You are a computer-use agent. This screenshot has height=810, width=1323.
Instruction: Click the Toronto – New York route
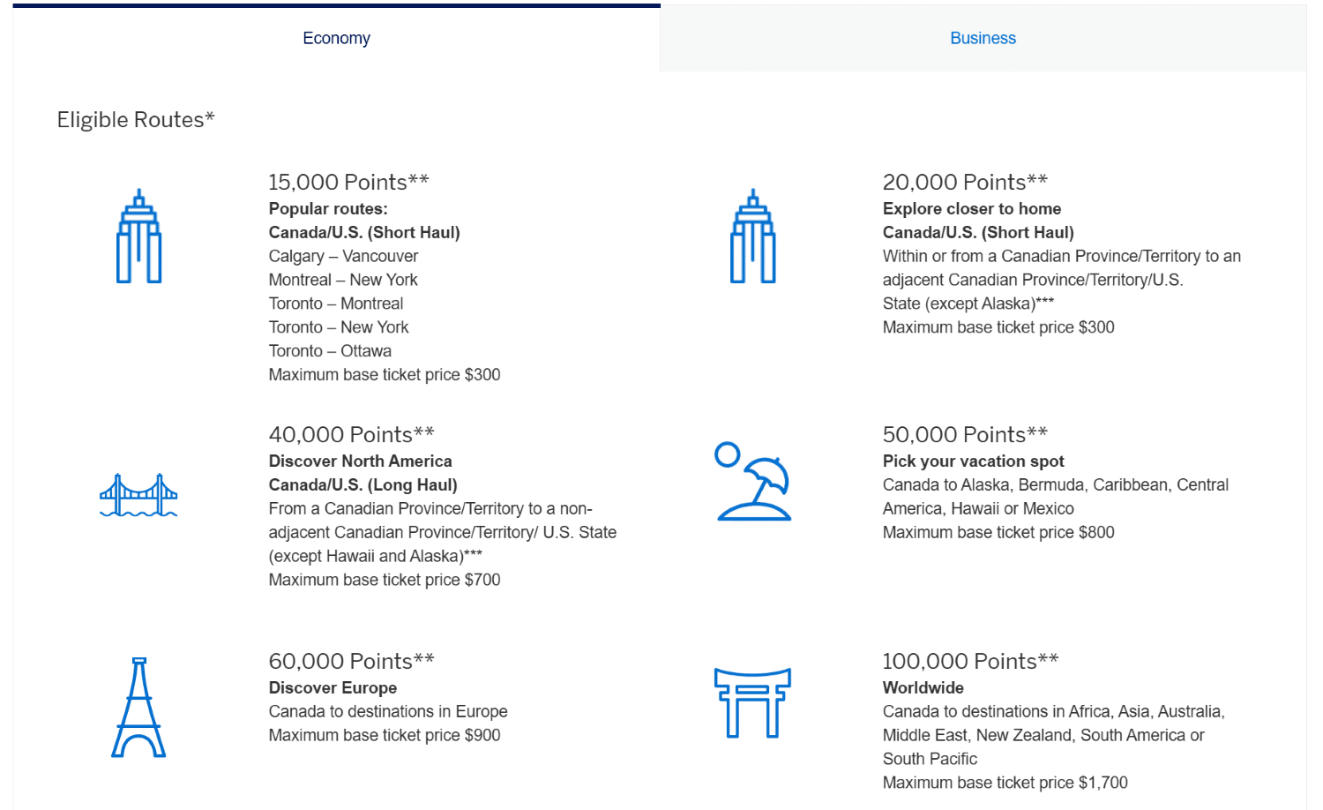pos(338,326)
